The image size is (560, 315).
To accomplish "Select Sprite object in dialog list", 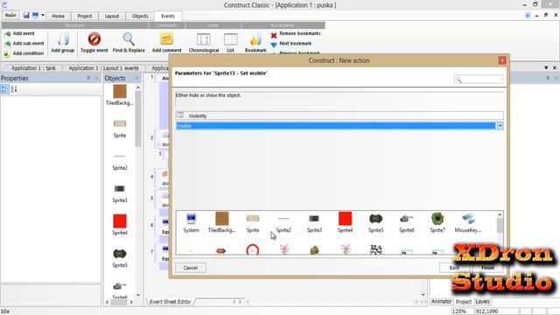I will [253, 223].
